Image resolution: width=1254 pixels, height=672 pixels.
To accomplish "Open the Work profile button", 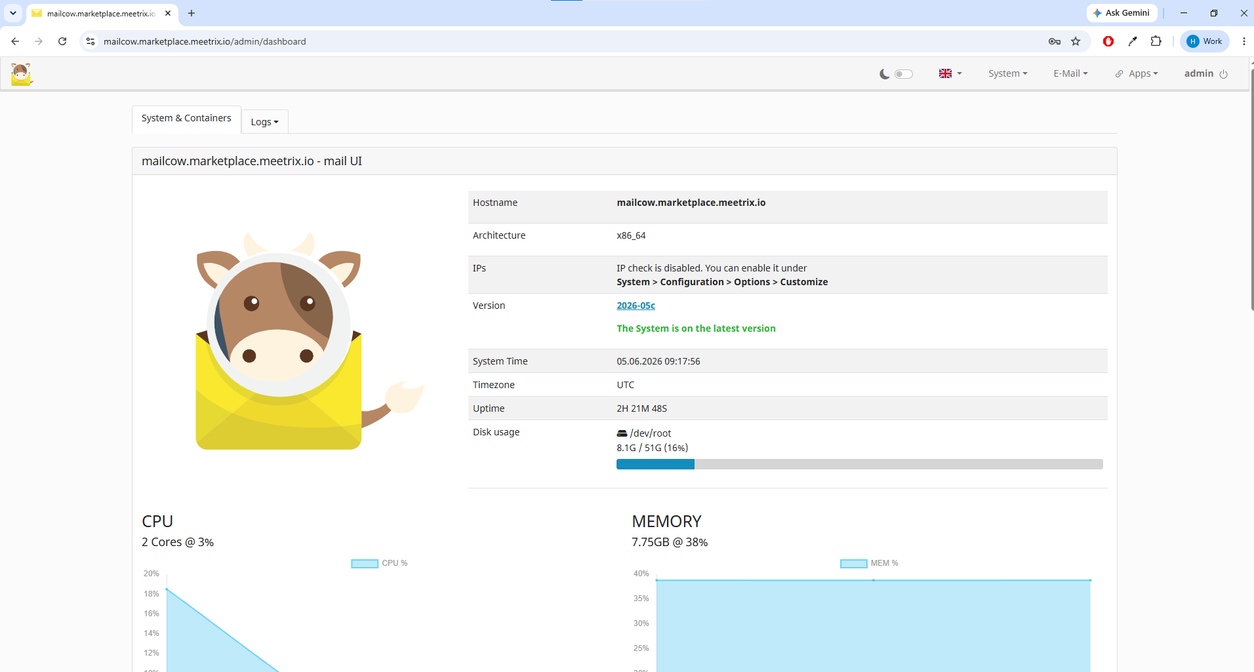I will point(1205,41).
